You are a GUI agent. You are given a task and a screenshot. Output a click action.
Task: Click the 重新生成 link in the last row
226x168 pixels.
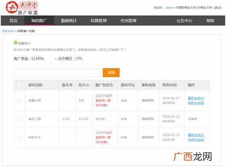click(196, 137)
